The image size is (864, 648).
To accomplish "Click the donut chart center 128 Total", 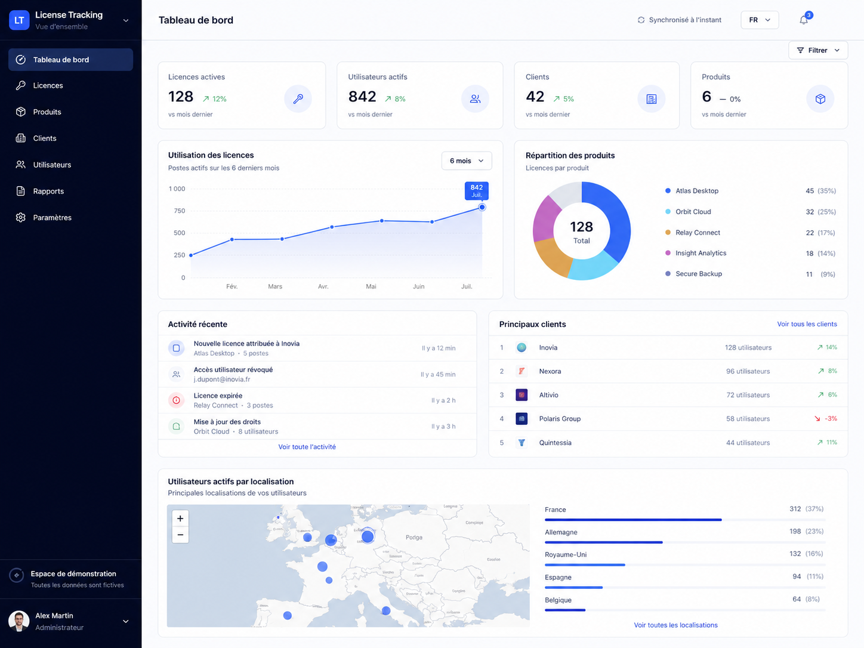I will click(582, 232).
